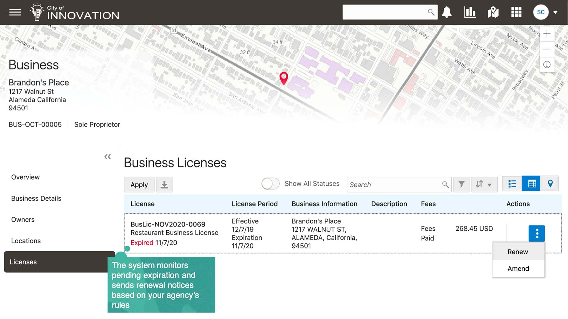This screenshot has height=319, width=568.
Task: Enable Show All Statuses
Action: coord(270,183)
